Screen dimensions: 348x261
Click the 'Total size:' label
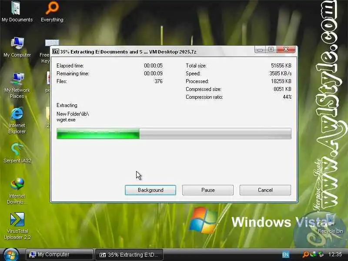pyautogui.click(x=196, y=66)
